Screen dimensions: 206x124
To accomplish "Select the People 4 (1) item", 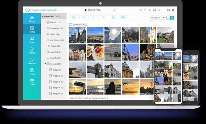I will click(56, 88).
